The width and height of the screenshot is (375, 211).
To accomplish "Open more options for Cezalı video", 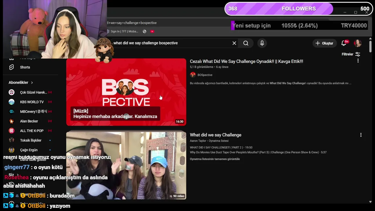I will tap(358, 61).
